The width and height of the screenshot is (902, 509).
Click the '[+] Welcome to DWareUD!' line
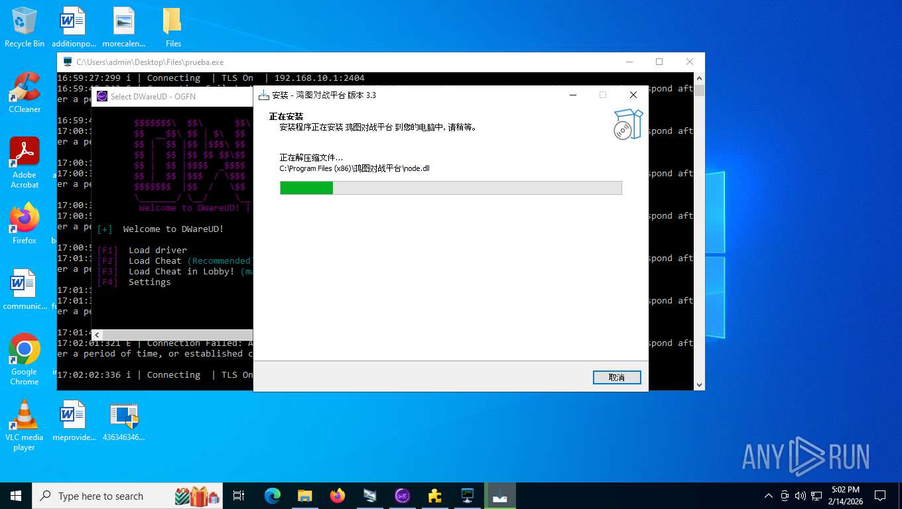(x=161, y=229)
